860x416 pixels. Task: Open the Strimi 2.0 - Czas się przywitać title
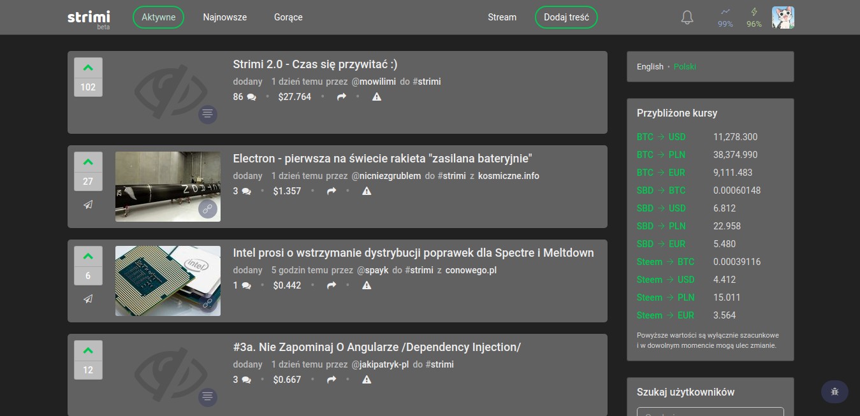click(x=316, y=64)
